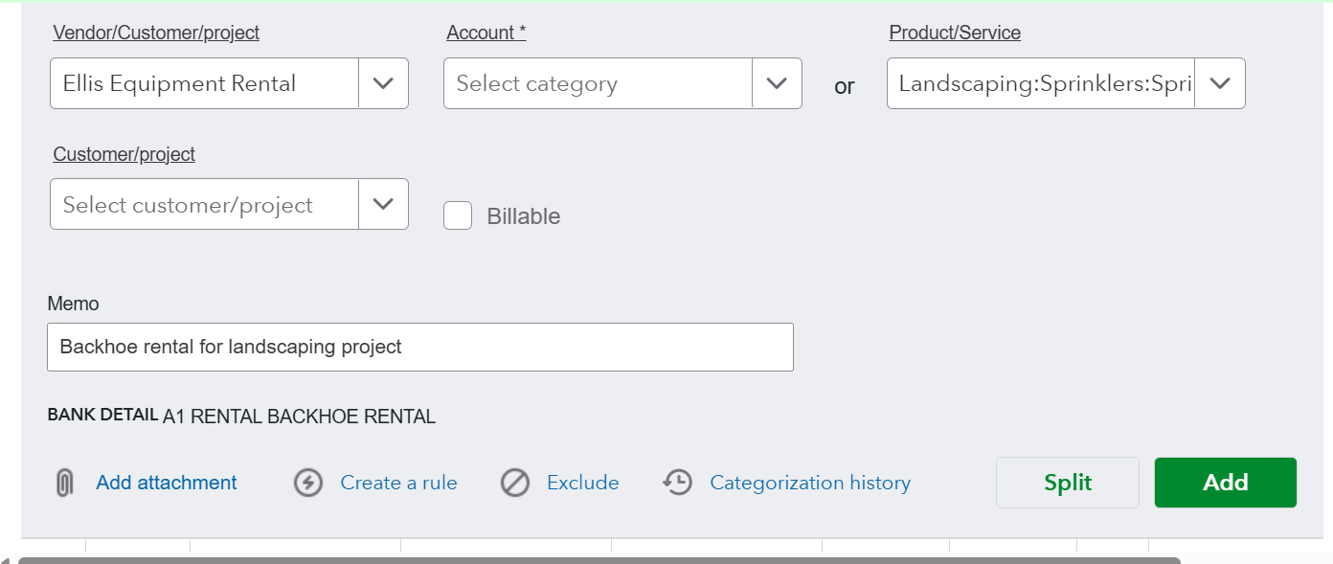Click the lightning bolt rule icon
The width and height of the screenshot is (1333, 564).
pyautogui.click(x=307, y=483)
